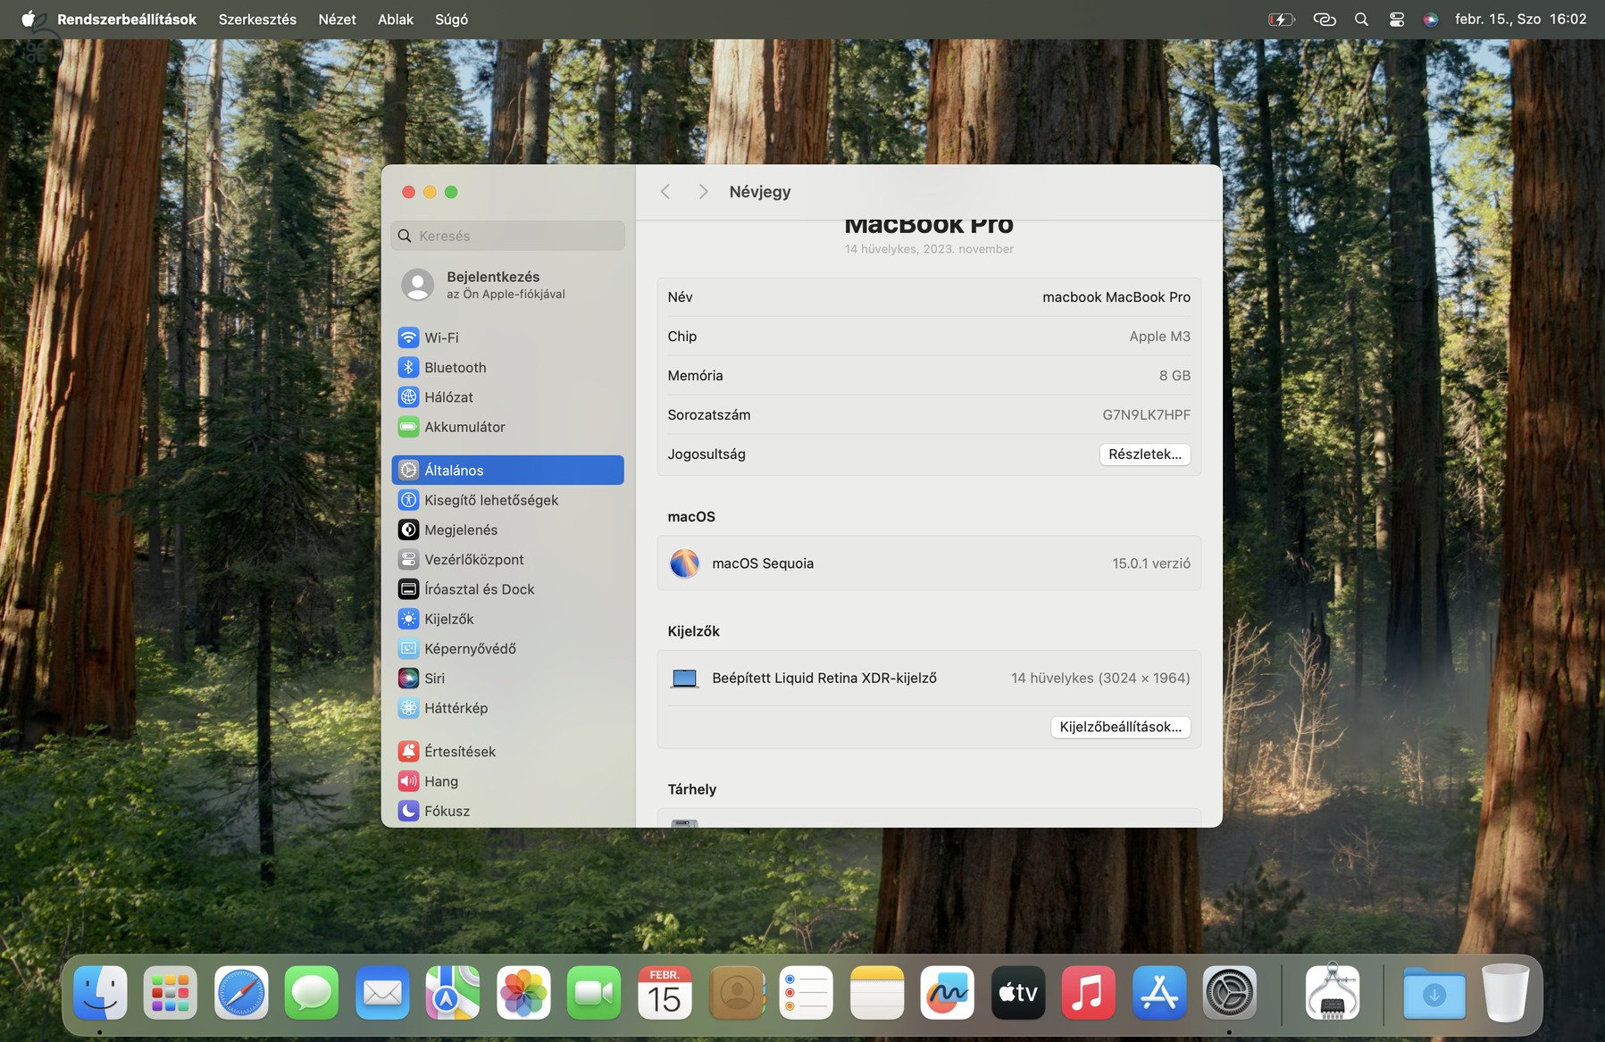Open Mail from the Dock
Viewport: 1605px width, 1042px height.
pos(382,992)
